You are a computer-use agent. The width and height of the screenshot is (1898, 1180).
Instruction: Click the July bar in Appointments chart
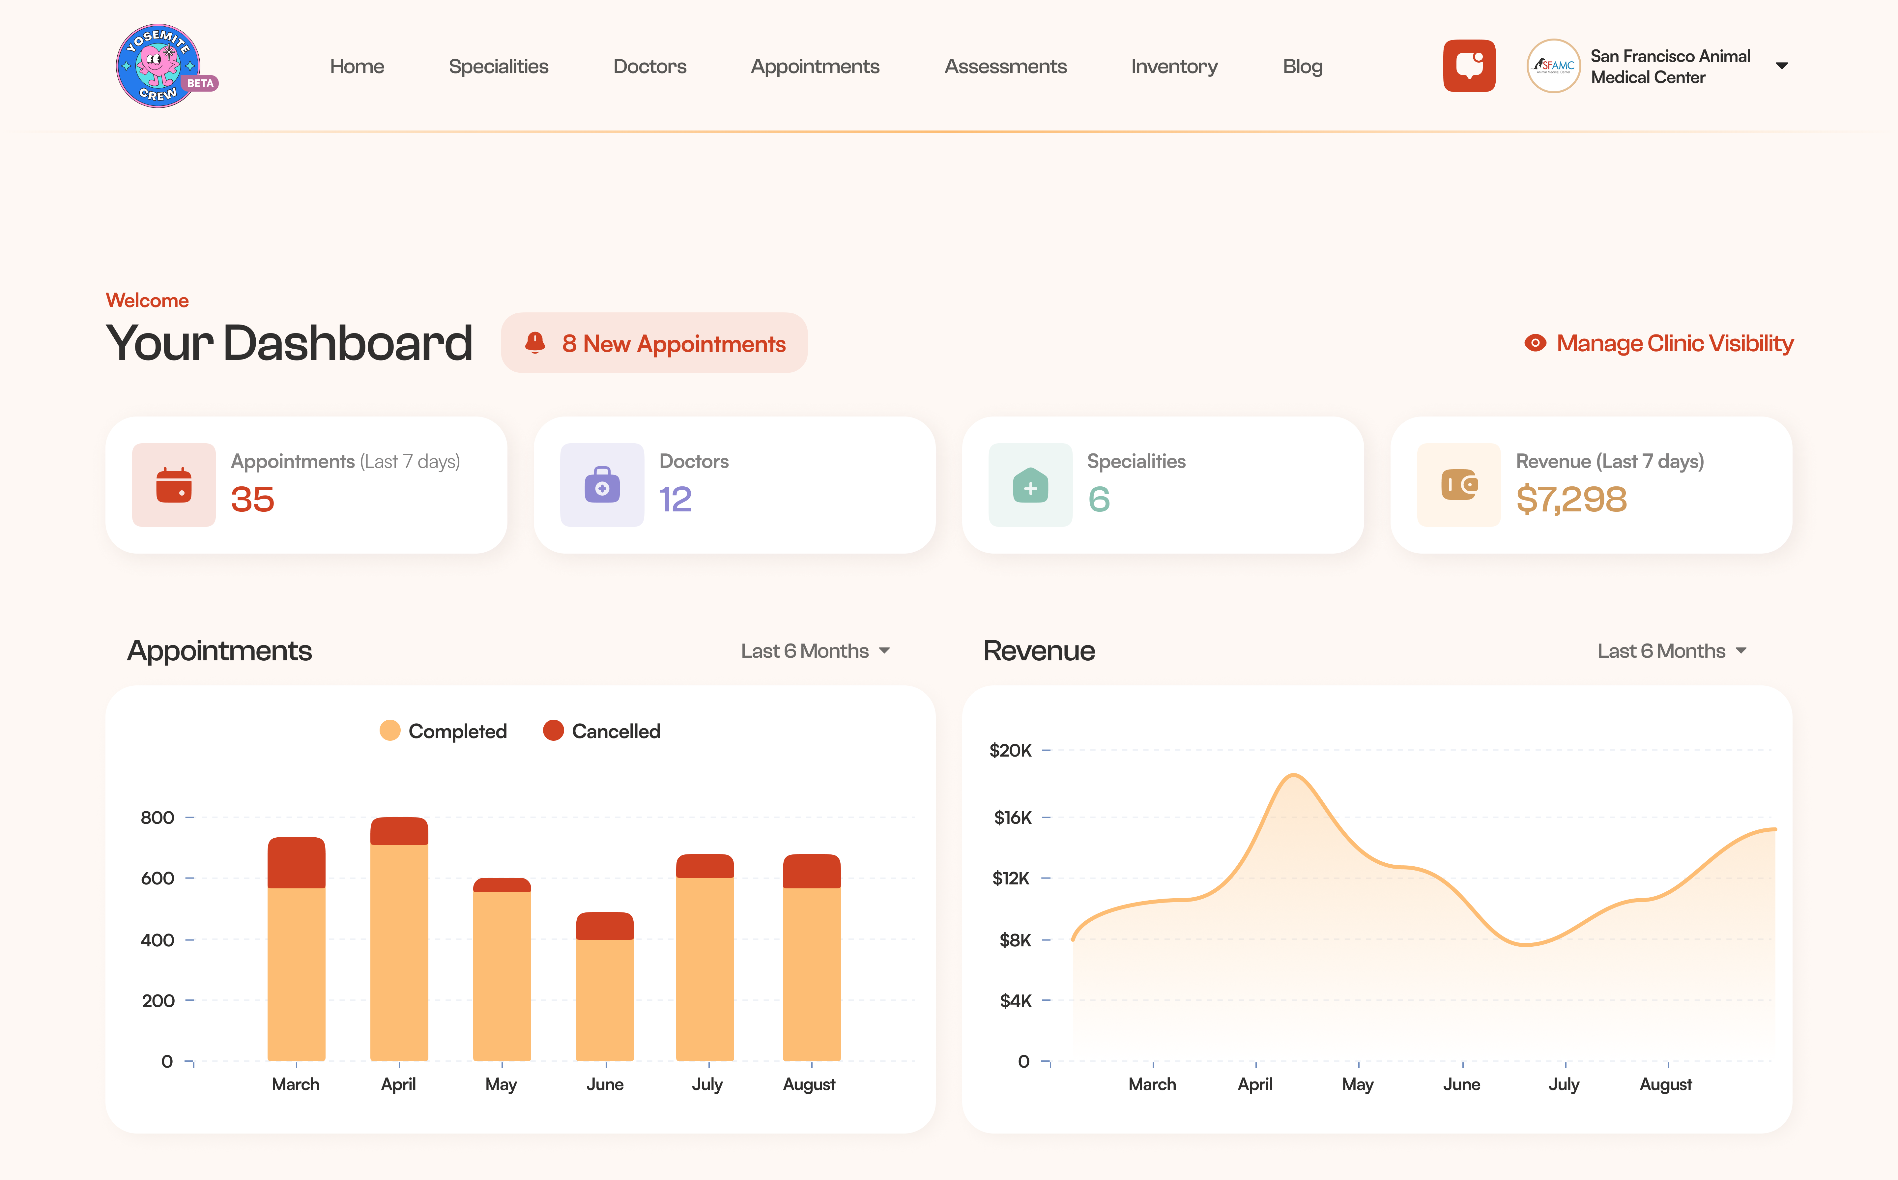(x=705, y=958)
